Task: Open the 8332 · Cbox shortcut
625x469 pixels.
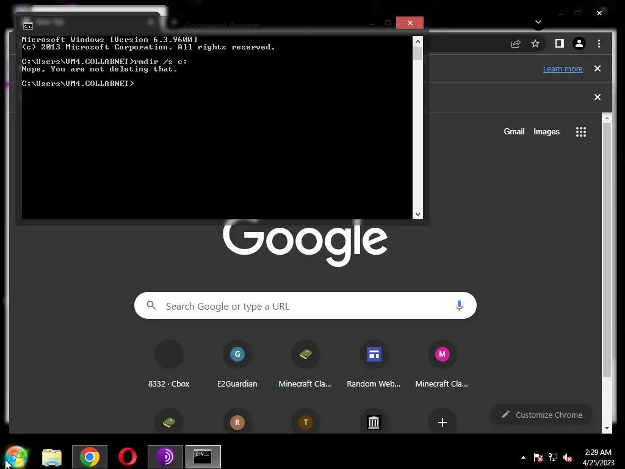Action: point(168,365)
